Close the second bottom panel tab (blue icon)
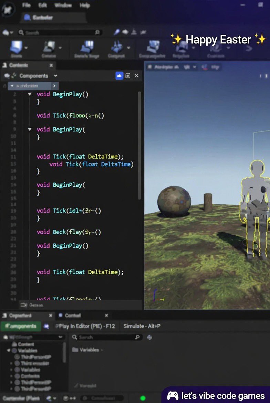Viewport: 270px width, 403px height. [106, 315]
